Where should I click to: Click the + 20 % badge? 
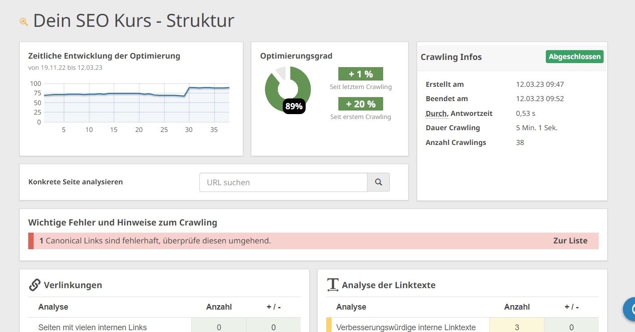tap(360, 104)
